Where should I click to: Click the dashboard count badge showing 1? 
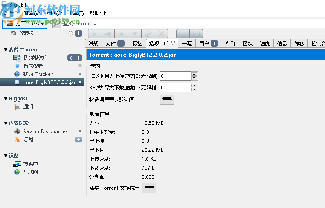click(x=78, y=33)
